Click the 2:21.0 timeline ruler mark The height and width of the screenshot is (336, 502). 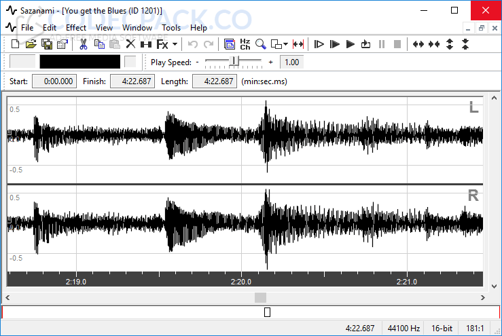407,282
